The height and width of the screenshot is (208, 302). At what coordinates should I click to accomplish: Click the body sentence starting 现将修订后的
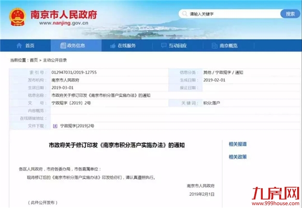pyautogui.click(x=91, y=178)
